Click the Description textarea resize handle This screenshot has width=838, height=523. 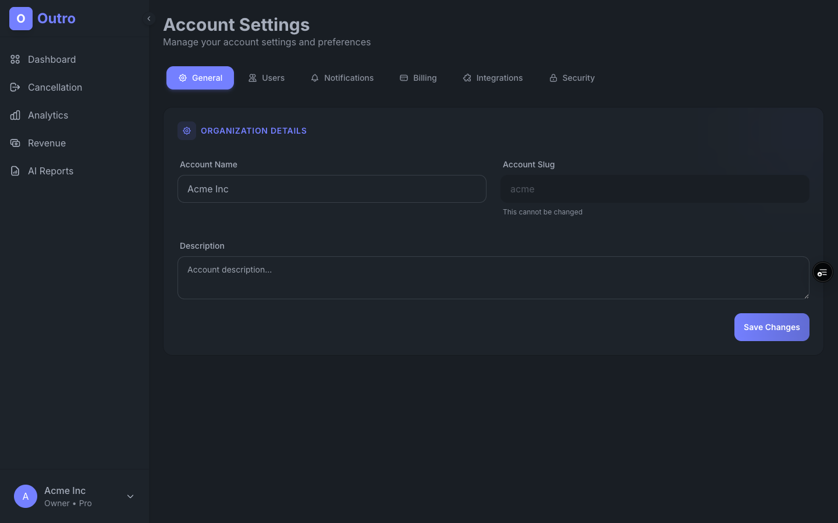click(806, 296)
